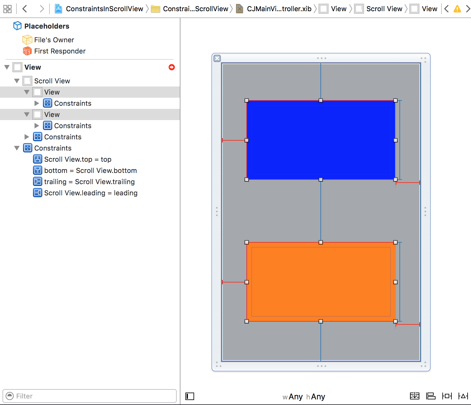Close the canvas view with X button

(x=217, y=58)
